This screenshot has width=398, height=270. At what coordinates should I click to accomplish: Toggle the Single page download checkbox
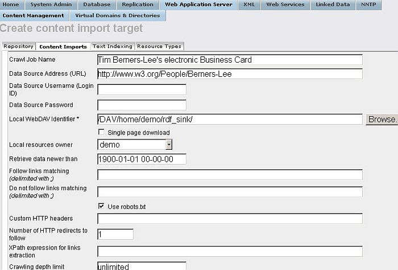point(101,132)
